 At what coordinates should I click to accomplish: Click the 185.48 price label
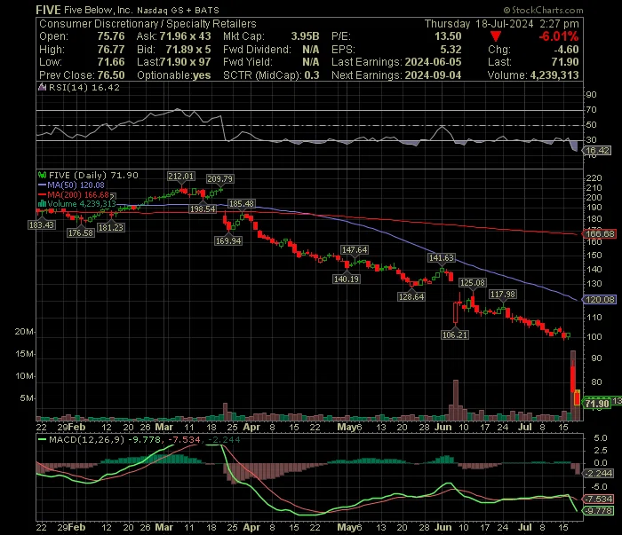242,203
